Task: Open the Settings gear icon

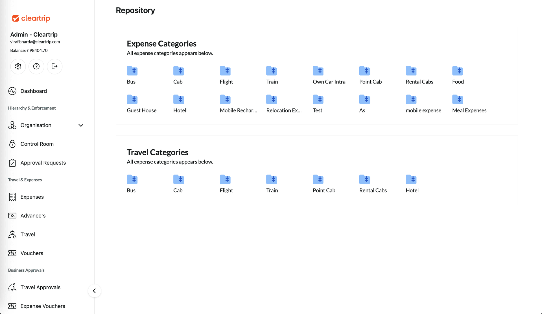Action: (18, 66)
